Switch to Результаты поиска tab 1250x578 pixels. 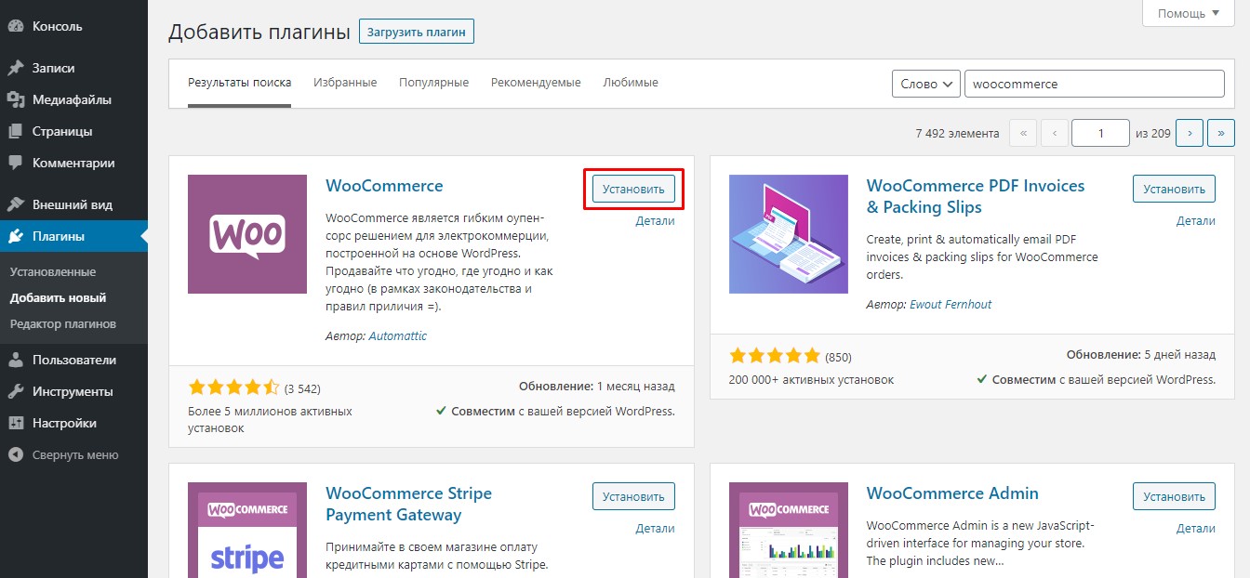(x=239, y=83)
